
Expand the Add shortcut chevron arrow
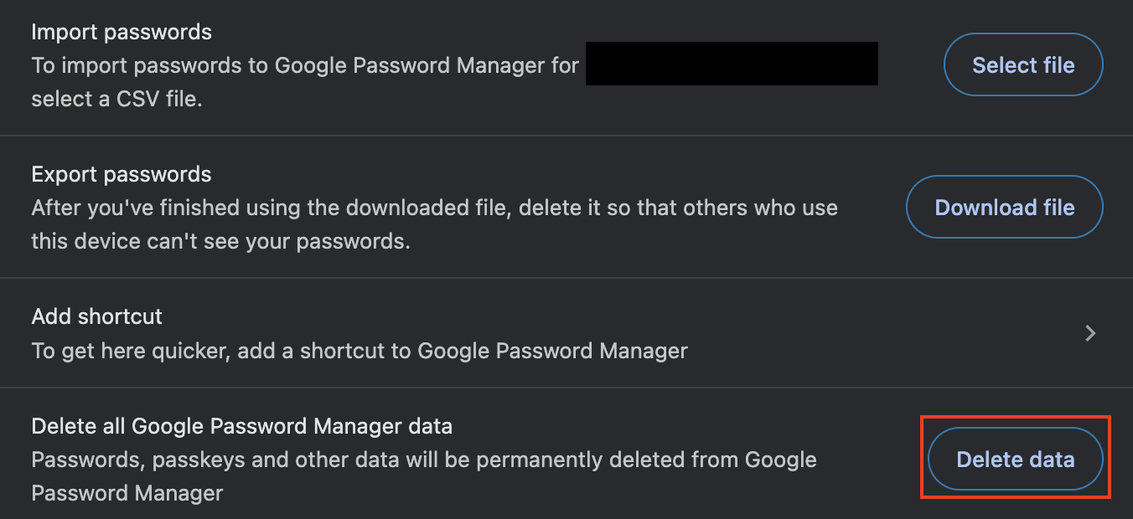click(1090, 333)
